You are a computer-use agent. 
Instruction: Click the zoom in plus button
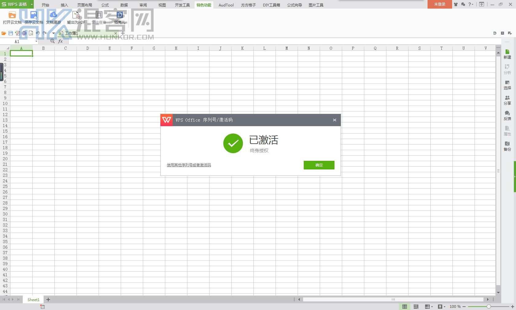pos(513,307)
